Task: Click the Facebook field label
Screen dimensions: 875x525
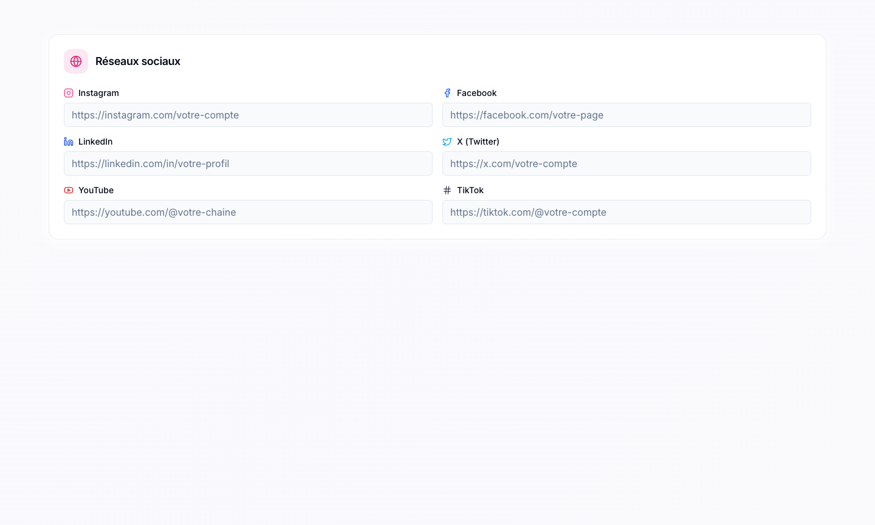Action: 477,93
